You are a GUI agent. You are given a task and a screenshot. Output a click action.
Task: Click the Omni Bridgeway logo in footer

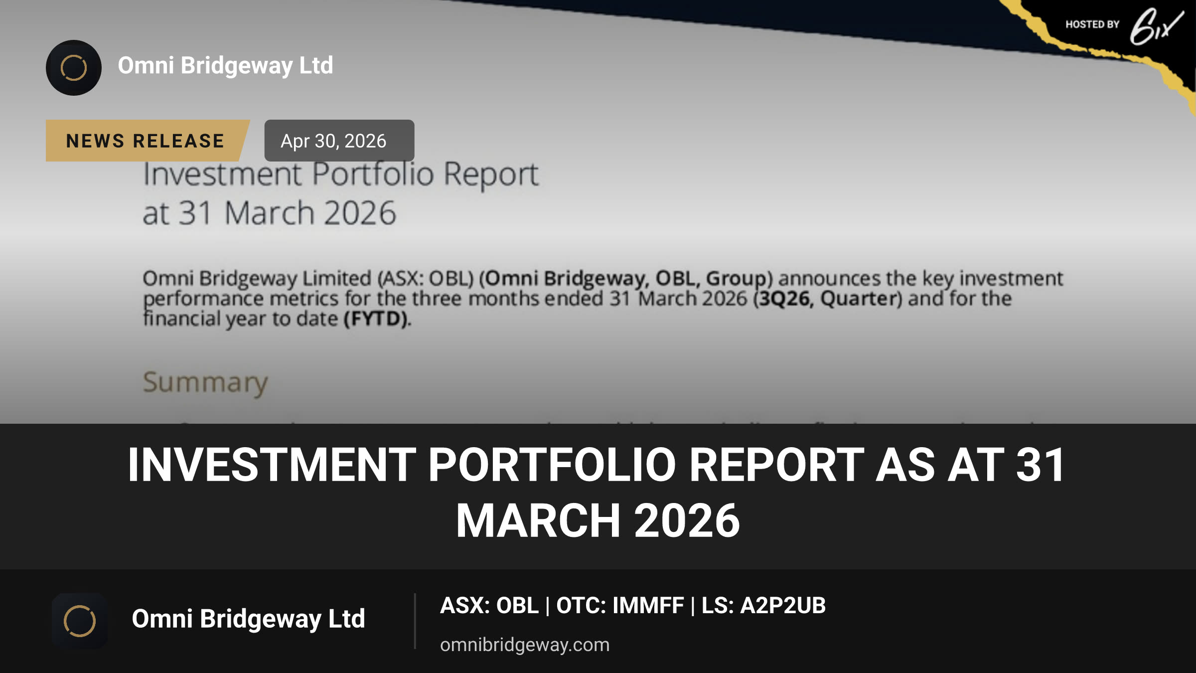click(80, 621)
